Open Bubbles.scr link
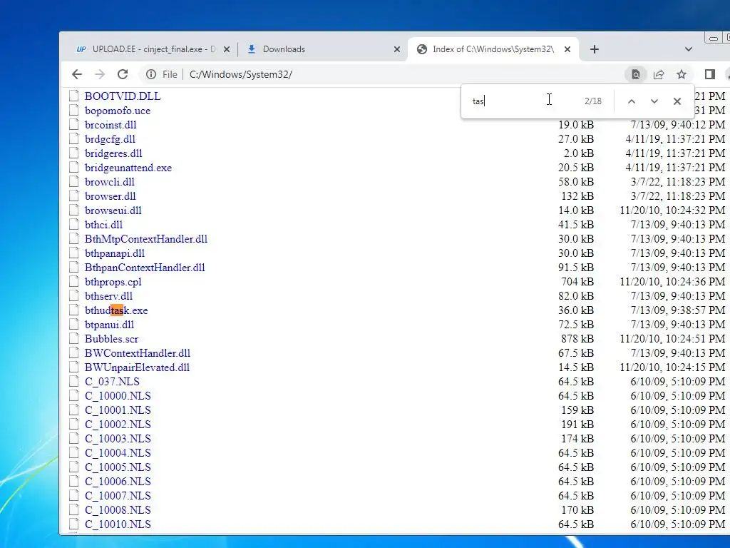 pyautogui.click(x=111, y=339)
